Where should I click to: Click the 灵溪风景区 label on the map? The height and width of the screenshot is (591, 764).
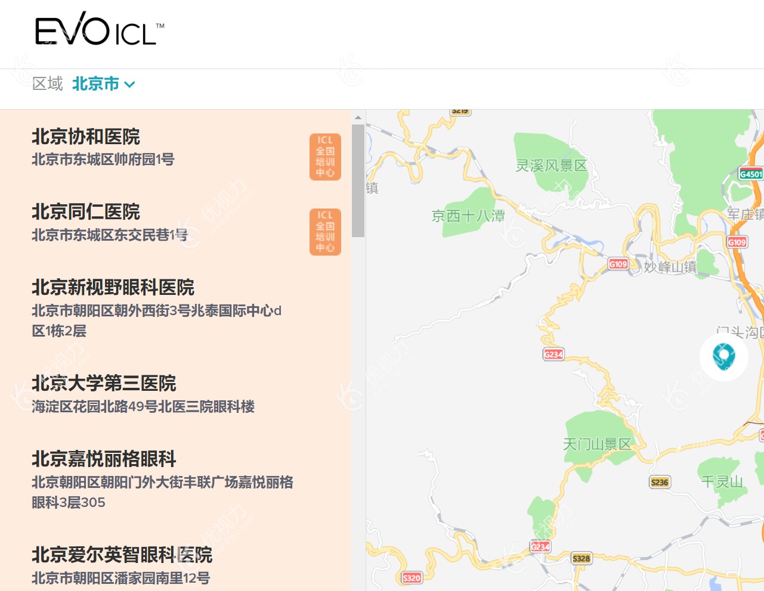pyautogui.click(x=552, y=166)
